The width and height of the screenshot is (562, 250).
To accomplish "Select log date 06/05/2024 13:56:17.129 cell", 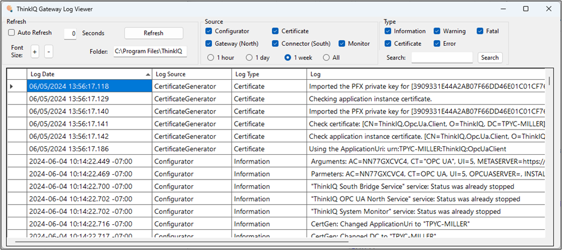I will pyautogui.click(x=90, y=99).
